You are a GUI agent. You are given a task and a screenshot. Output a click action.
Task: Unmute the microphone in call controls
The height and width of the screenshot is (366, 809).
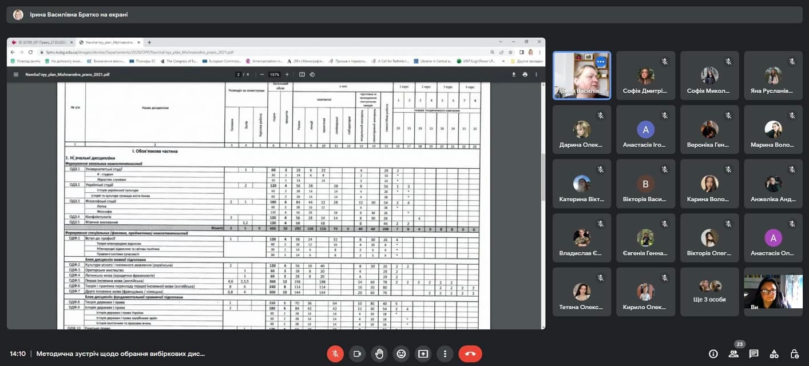click(x=335, y=353)
